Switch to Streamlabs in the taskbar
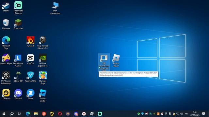This screenshot has height=117, width=209. click(x=100, y=114)
